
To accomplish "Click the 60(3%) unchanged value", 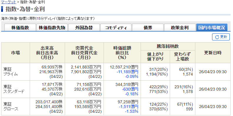I will [x=186, y=69].
